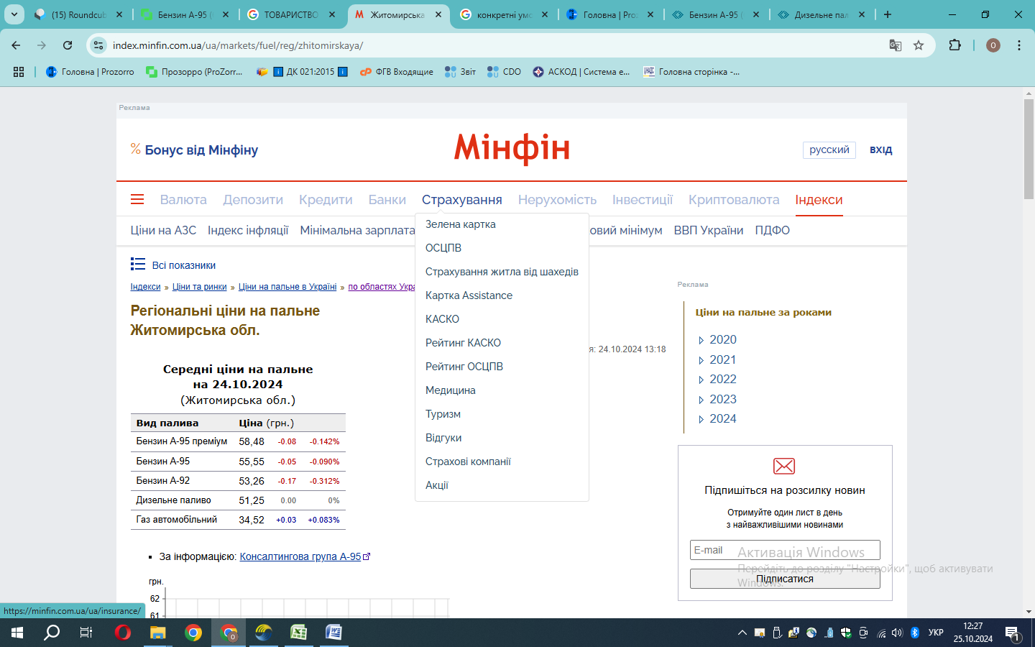The width and height of the screenshot is (1035, 647).
Task: Select ОСЦПВ from the insurance menu
Action: point(443,248)
